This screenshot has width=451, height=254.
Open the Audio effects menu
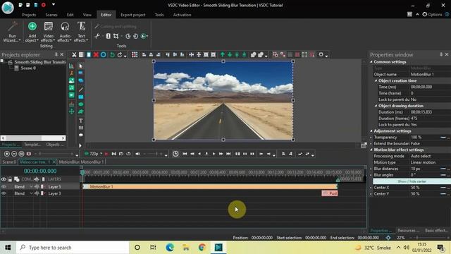click(x=65, y=32)
